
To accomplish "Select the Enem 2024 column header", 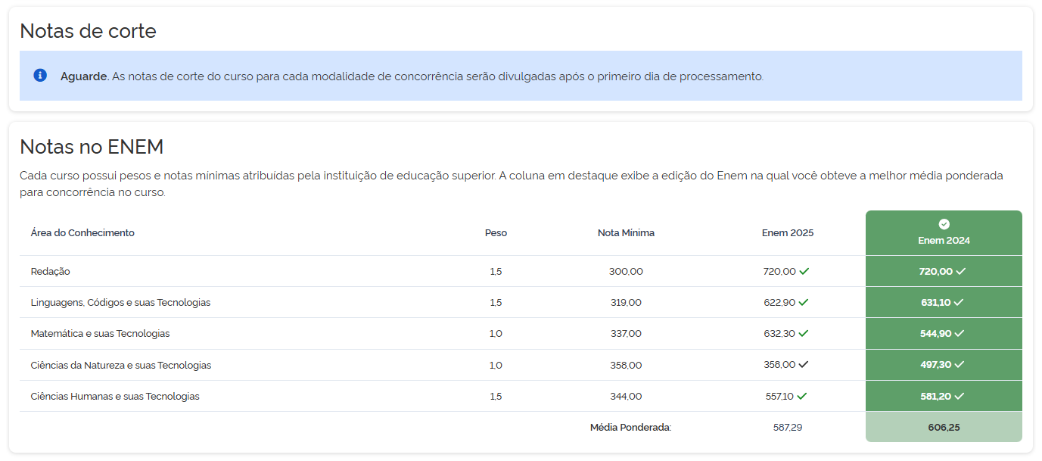I will [944, 240].
